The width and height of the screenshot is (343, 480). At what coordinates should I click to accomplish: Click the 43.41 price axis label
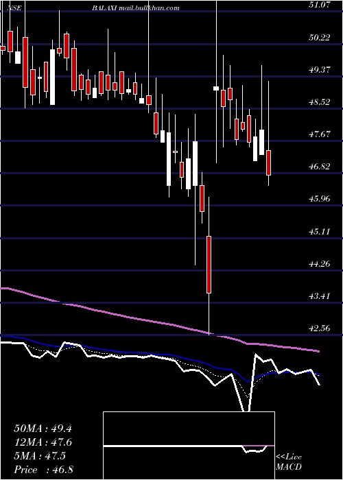click(320, 296)
